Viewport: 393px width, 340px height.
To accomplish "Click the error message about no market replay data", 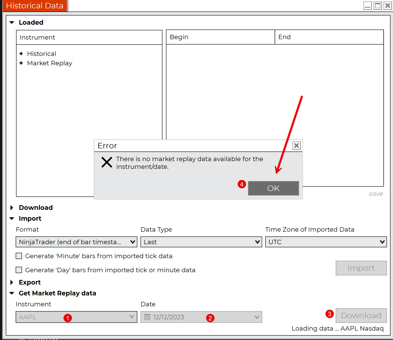I will [189, 163].
